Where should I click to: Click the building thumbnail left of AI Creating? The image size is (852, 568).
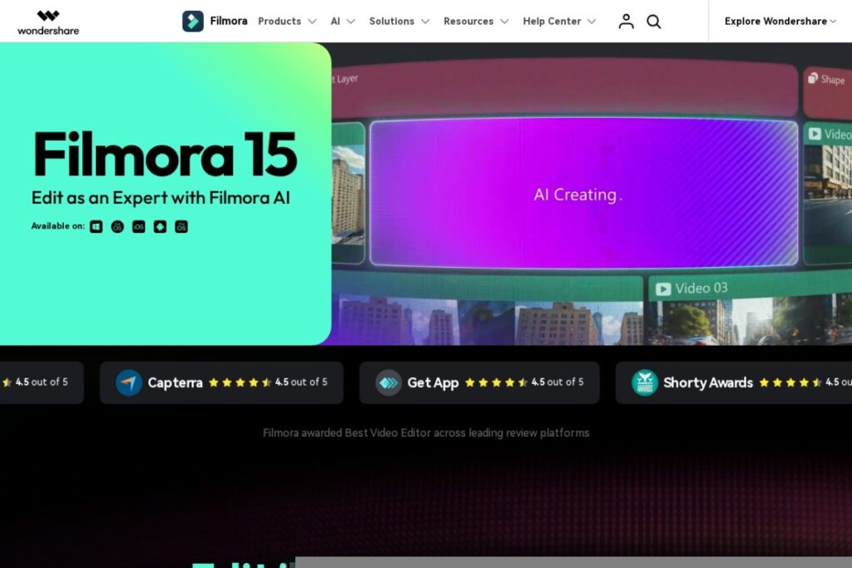click(x=349, y=193)
